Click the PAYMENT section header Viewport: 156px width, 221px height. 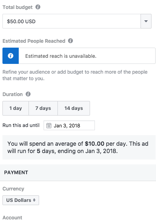(x=16, y=173)
